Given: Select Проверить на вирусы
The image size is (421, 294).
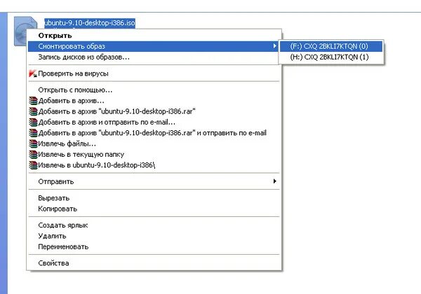Looking at the screenshot, I should pos(154,73).
